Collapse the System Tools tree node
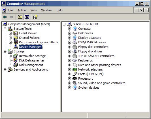This screenshot has width=151, height=119. tap(5, 29)
